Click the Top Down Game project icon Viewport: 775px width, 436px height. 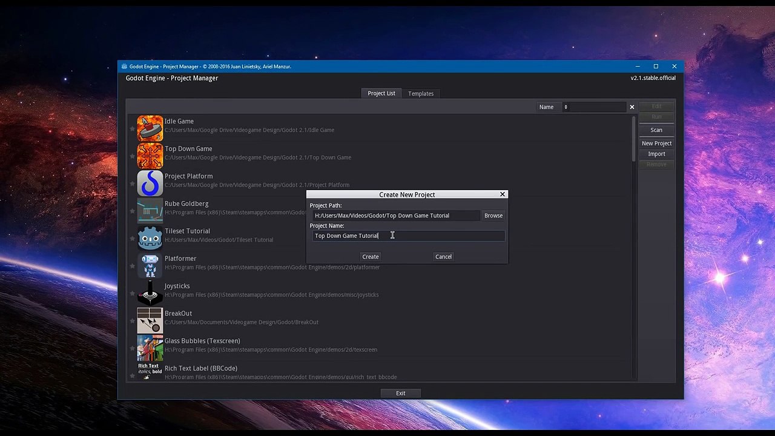(150, 156)
